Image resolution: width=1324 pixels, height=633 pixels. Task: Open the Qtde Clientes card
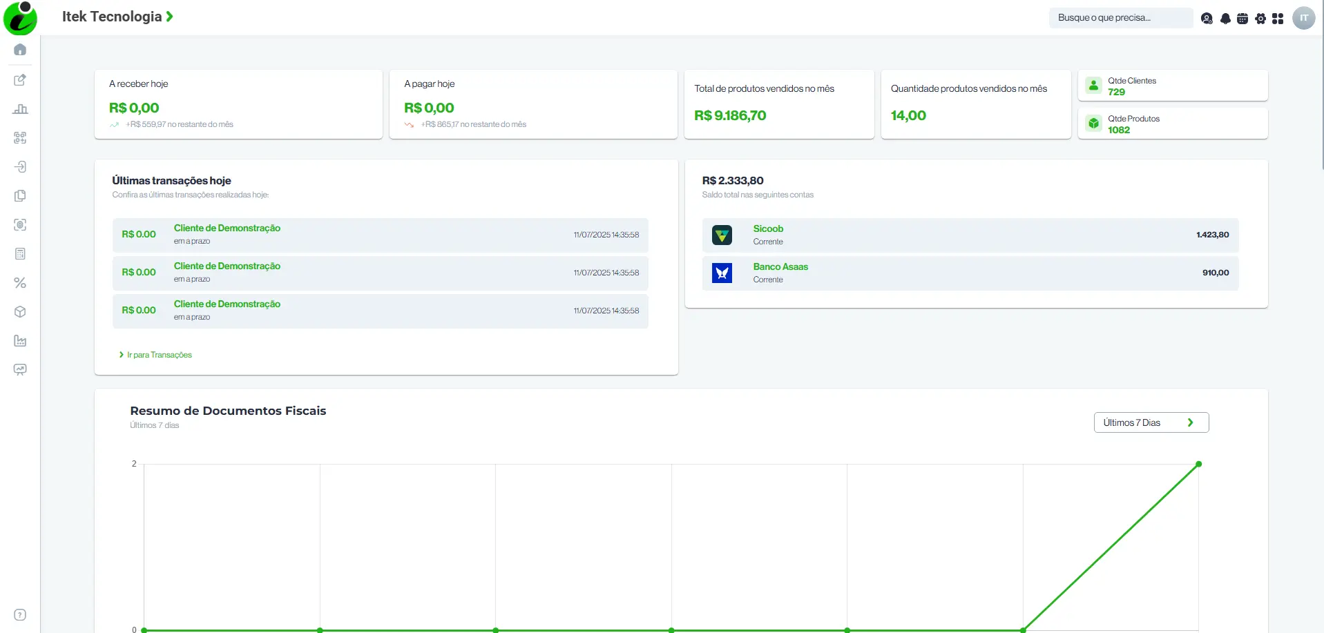(1173, 86)
